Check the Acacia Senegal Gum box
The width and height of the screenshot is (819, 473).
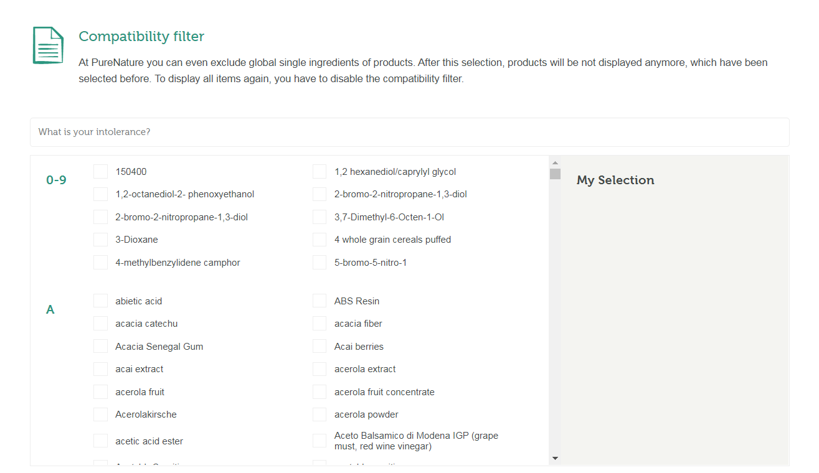100,347
